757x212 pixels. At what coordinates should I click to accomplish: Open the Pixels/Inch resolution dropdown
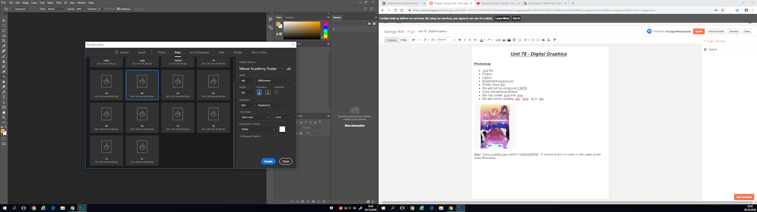pos(274,105)
